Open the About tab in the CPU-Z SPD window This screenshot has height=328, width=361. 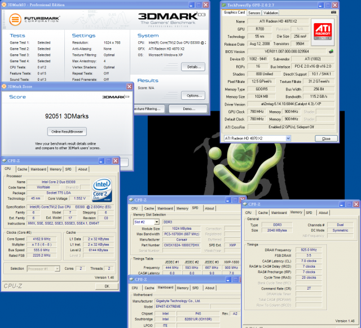[209, 208]
